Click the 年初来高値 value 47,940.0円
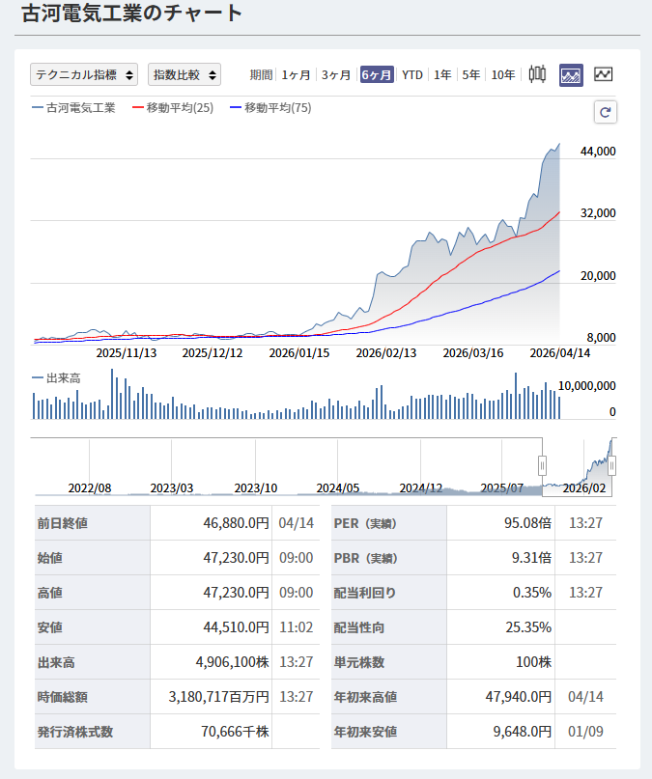Image resolution: width=652 pixels, height=779 pixels. click(519, 697)
